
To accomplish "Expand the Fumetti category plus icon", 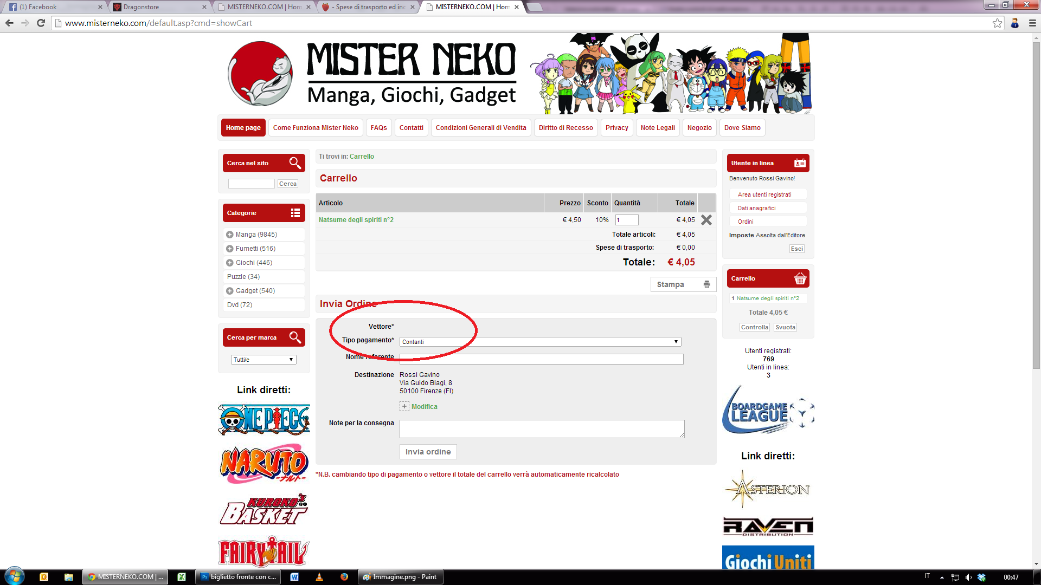I will coord(230,249).
